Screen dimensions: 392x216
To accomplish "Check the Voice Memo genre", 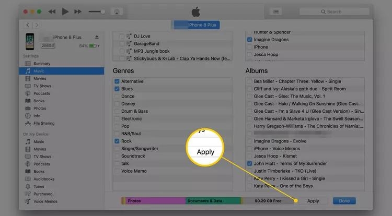I will (x=117, y=171).
